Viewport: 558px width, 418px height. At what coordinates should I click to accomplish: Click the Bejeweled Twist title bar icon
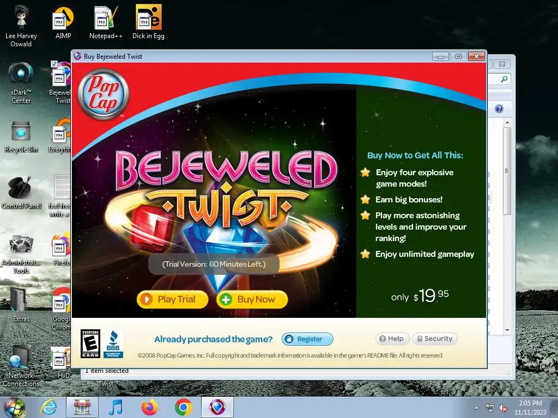(77, 56)
